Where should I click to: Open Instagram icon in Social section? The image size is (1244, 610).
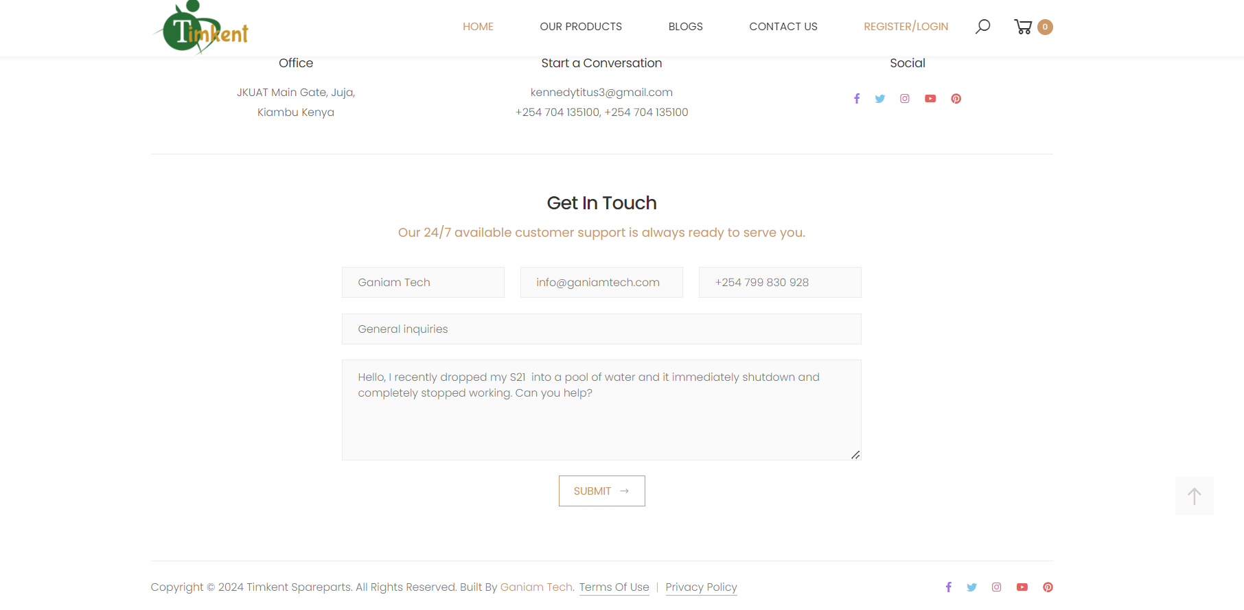905,99
